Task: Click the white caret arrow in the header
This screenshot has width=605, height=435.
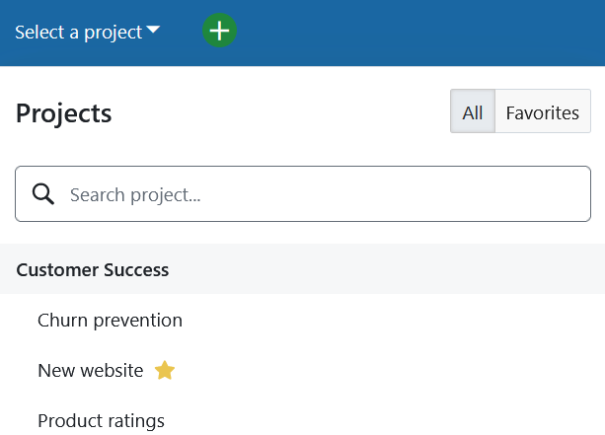Action: pyautogui.click(x=153, y=31)
